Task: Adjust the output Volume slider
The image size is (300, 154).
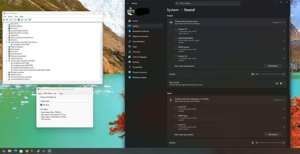Action: pyautogui.click(x=272, y=74)
